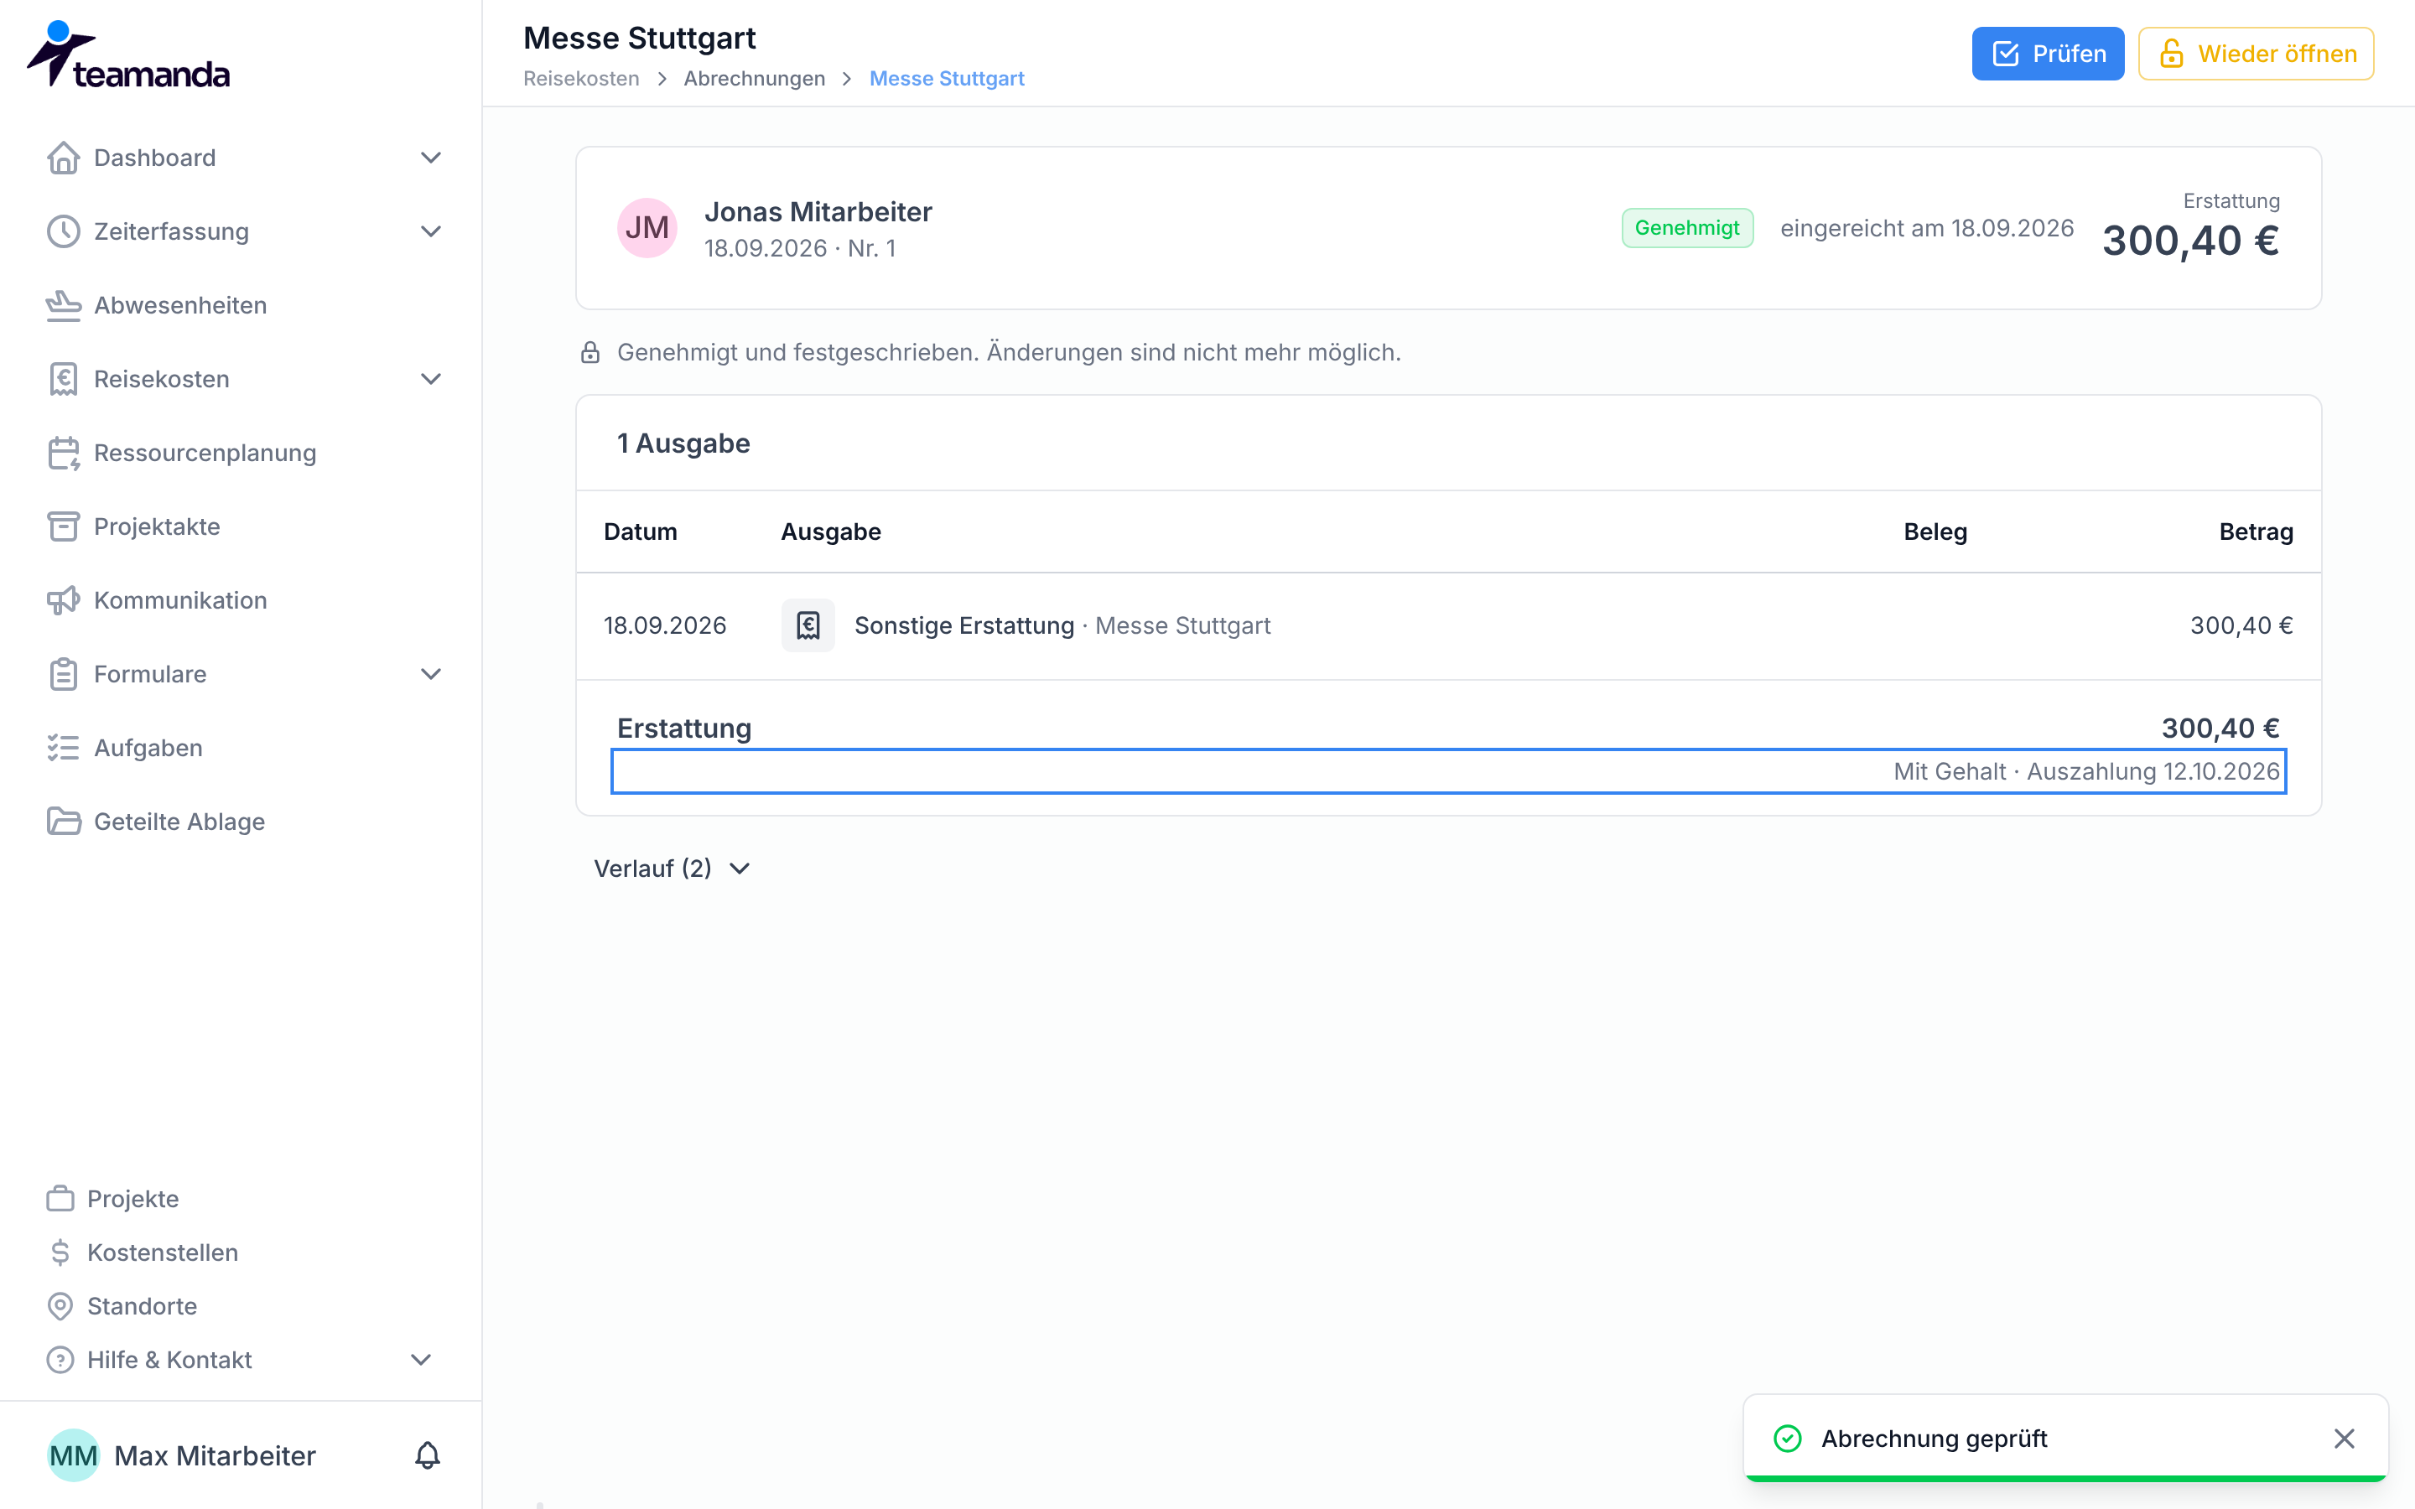Click the Aufgaben checklist icon

pos(64,749)
